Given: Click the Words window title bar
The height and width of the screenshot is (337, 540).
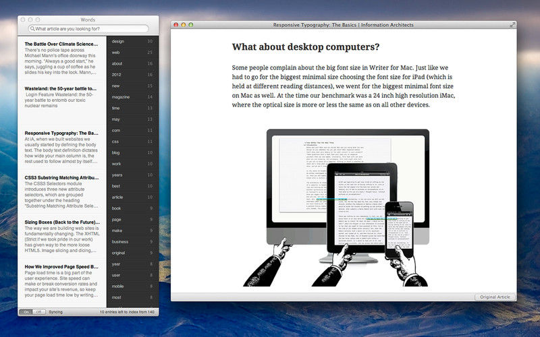Looking at the screenshot, I should 88,20.
